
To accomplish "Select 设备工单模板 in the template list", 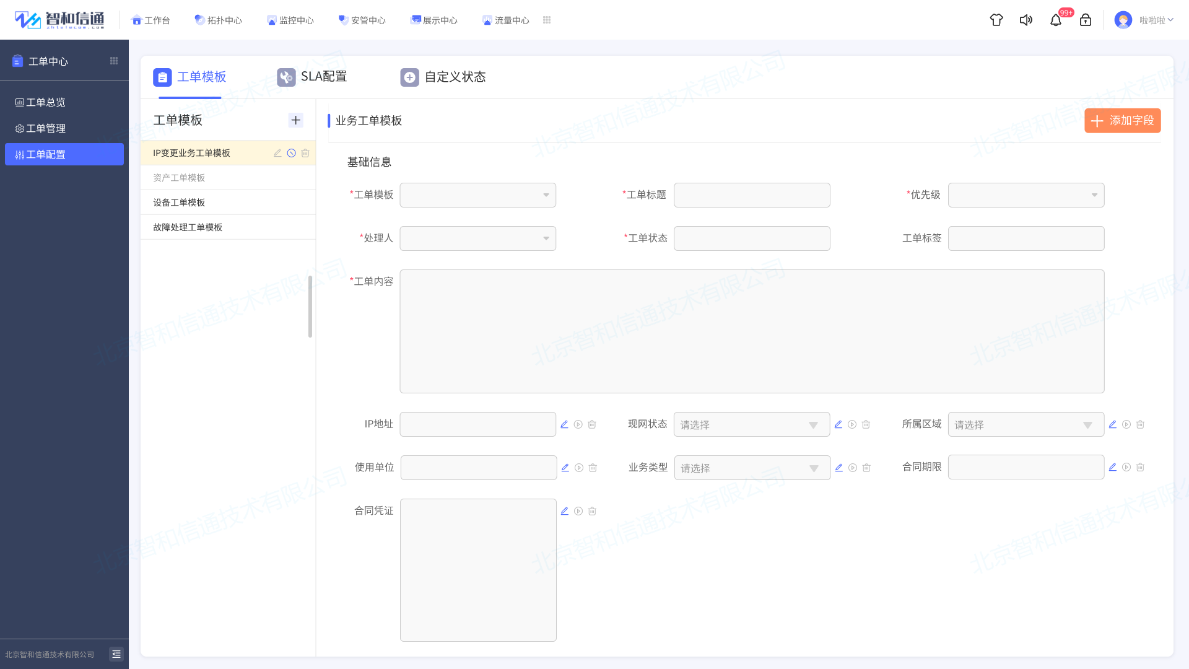I will 180,202.
